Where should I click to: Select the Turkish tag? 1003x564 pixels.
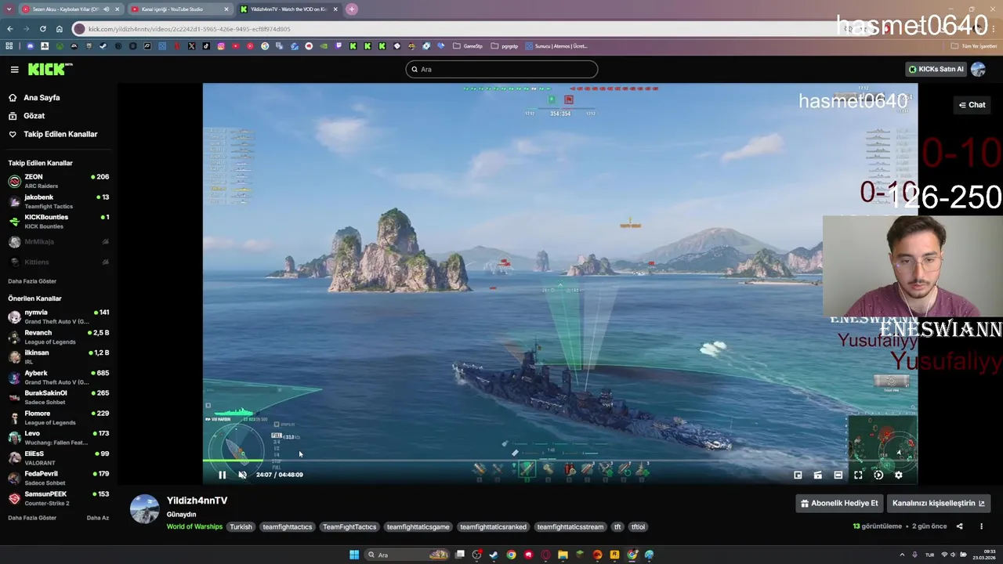pyautogui.click(x=241, y=527)
